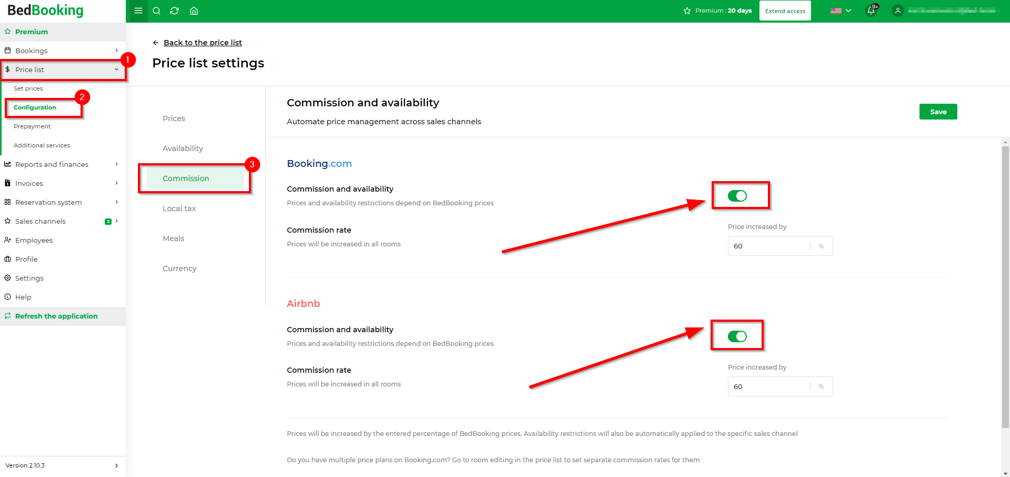Click Refresh the application link
1010x477 pixels.
tap(56, 316)
